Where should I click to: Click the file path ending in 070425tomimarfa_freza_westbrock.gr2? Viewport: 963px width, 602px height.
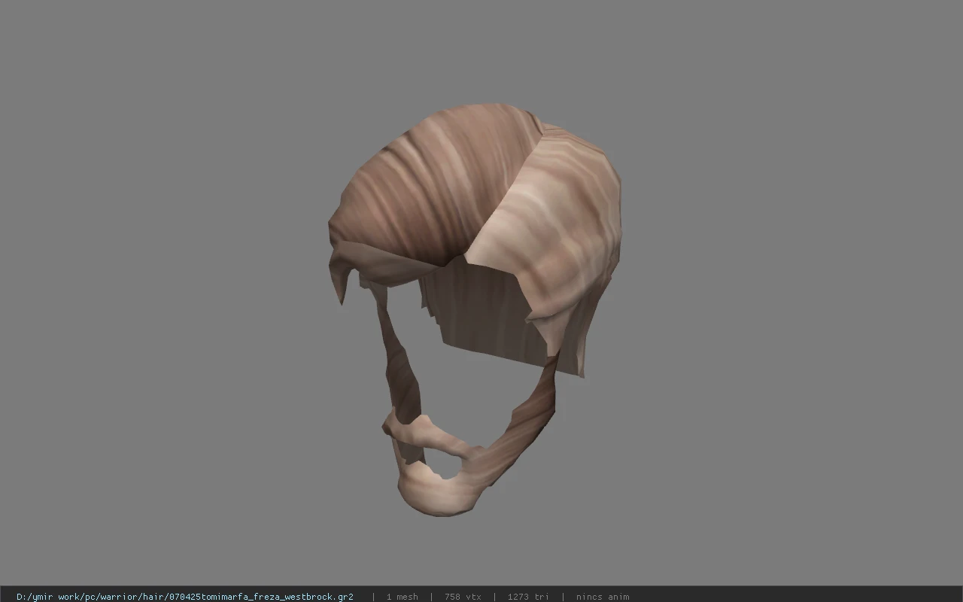[x=185, y=597]
